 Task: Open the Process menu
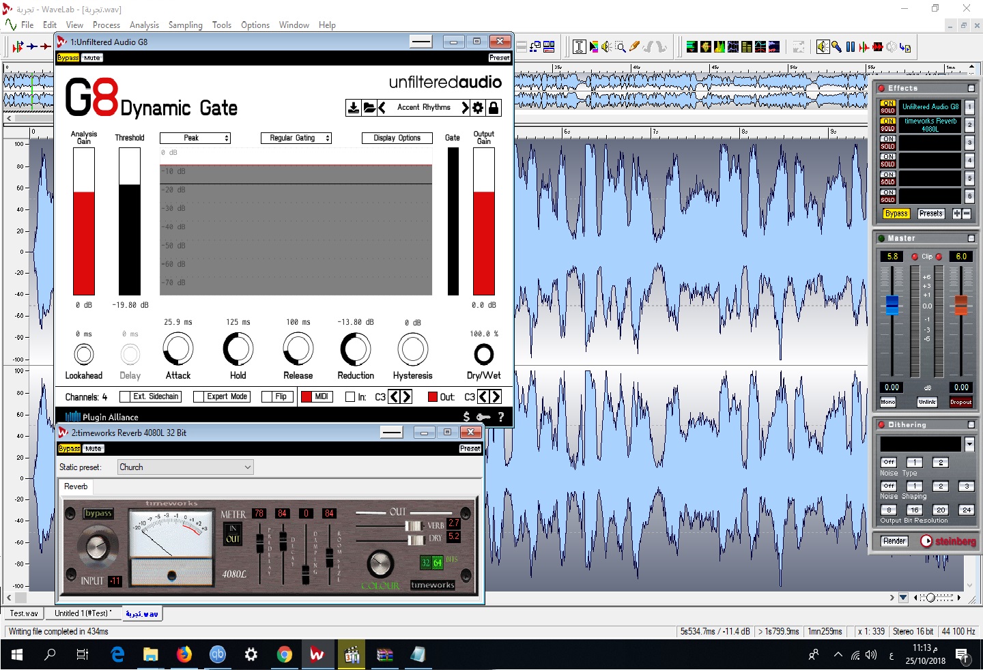click(x=106, y=25)
